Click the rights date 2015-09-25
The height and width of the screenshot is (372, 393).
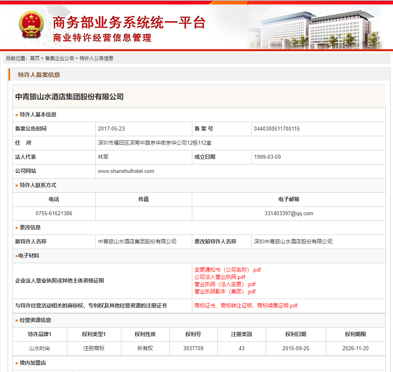[296, 348]
